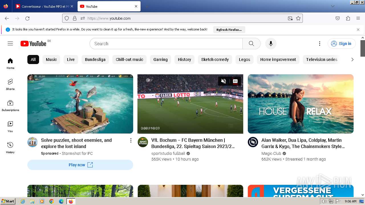This screenshot has width=365, height=205.
Task: Select the Live filter chip
Action: click(x=71, y=60)
